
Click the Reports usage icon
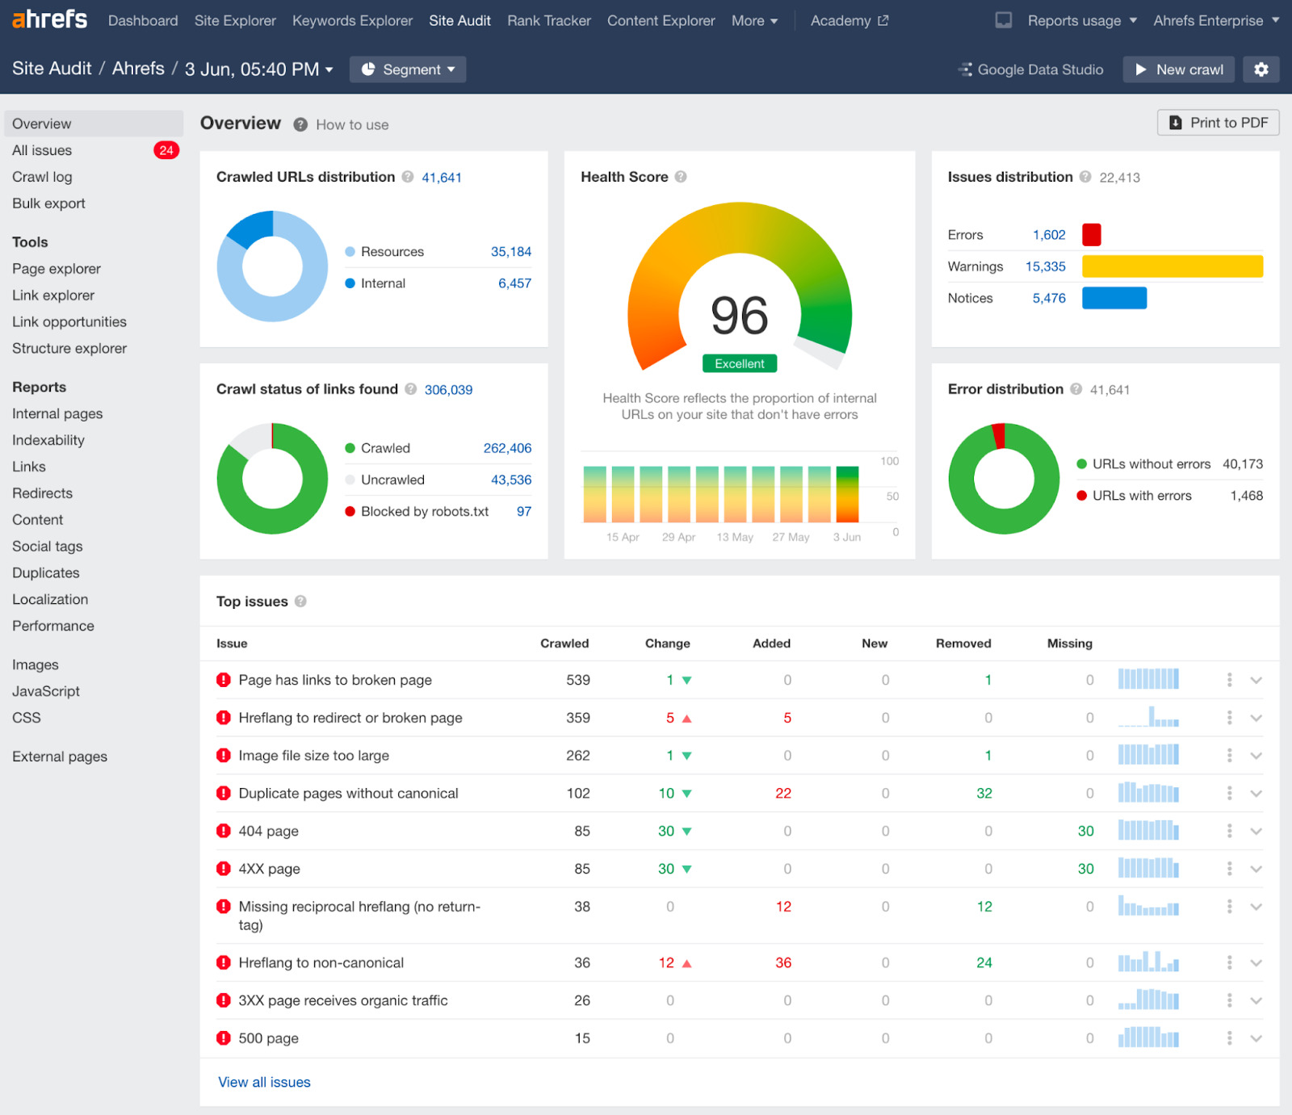[1003, 20]
